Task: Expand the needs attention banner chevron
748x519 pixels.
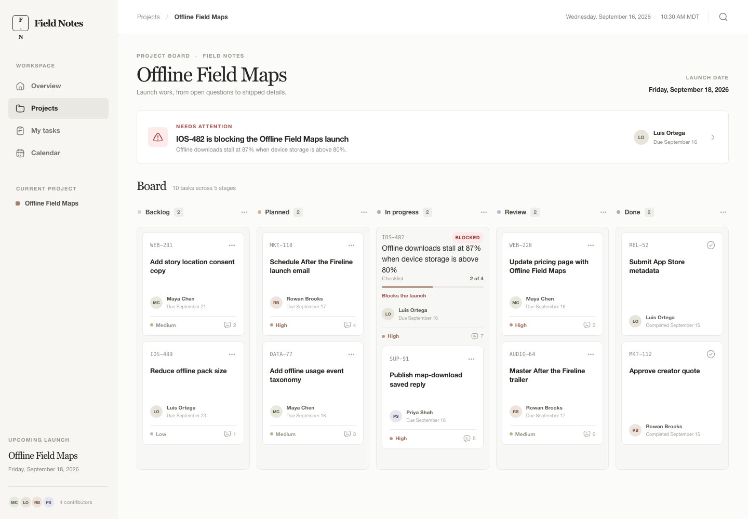Action: coord(713,138)
